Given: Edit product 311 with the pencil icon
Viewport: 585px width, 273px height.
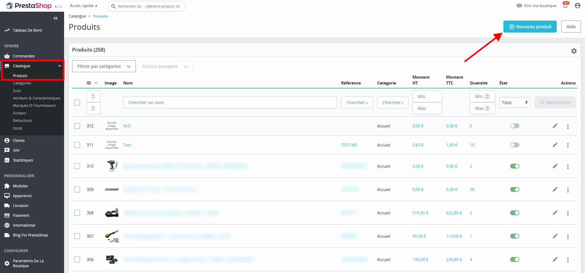Looking at the screenshot, I should point(555,145).
